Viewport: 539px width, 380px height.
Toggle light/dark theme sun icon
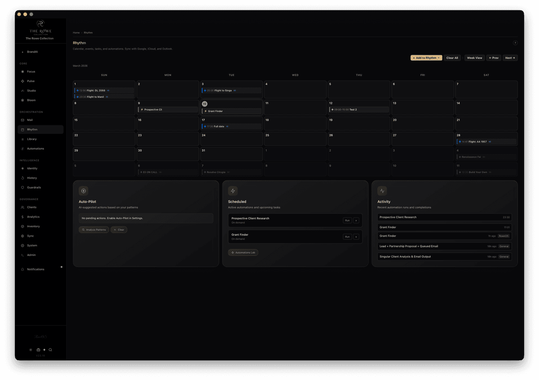[31, 350]
